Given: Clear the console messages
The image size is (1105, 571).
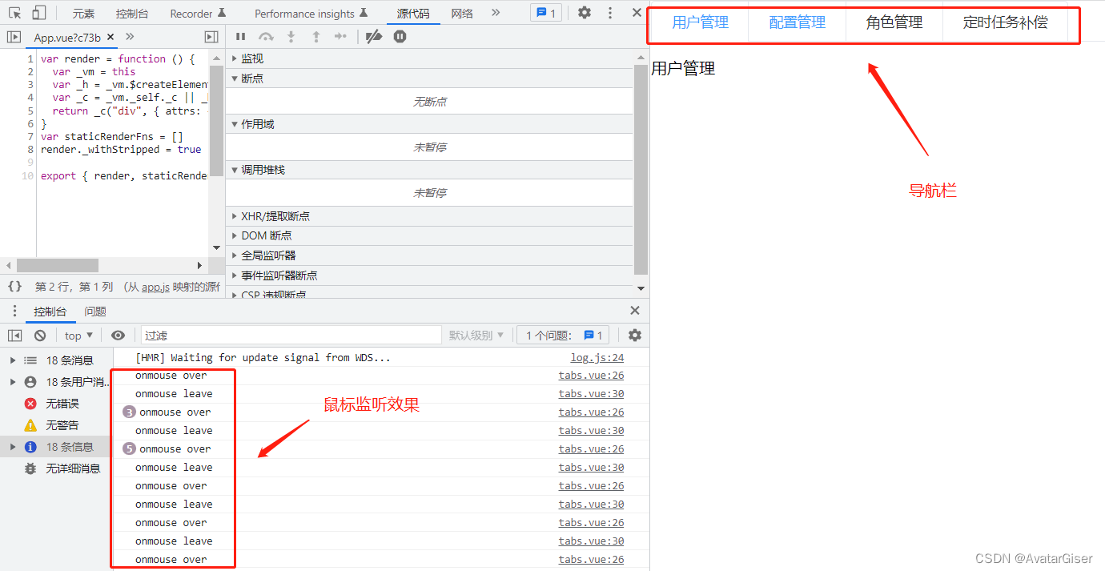Looking at the screenshot, I should coord(42,335).
